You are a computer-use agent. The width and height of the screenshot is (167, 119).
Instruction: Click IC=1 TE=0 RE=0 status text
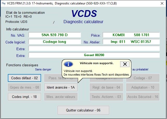tap(18, 17)
